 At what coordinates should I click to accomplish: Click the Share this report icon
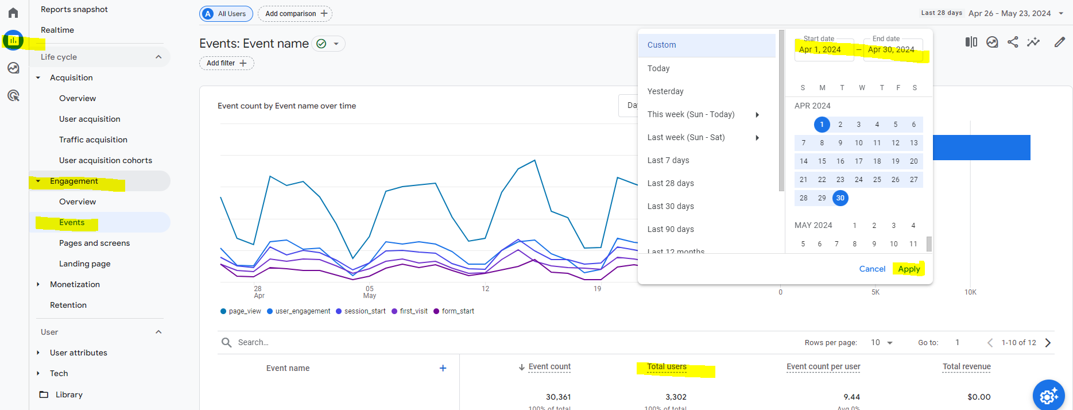[x=1013, y=42]
